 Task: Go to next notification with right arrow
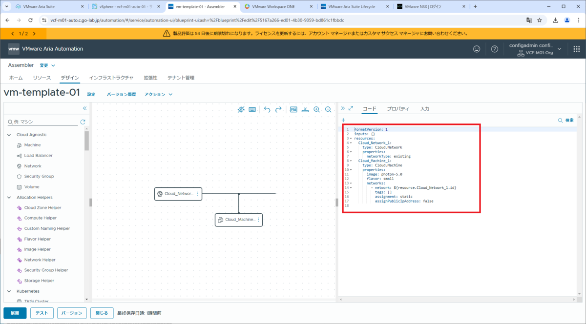coord(35,34)
